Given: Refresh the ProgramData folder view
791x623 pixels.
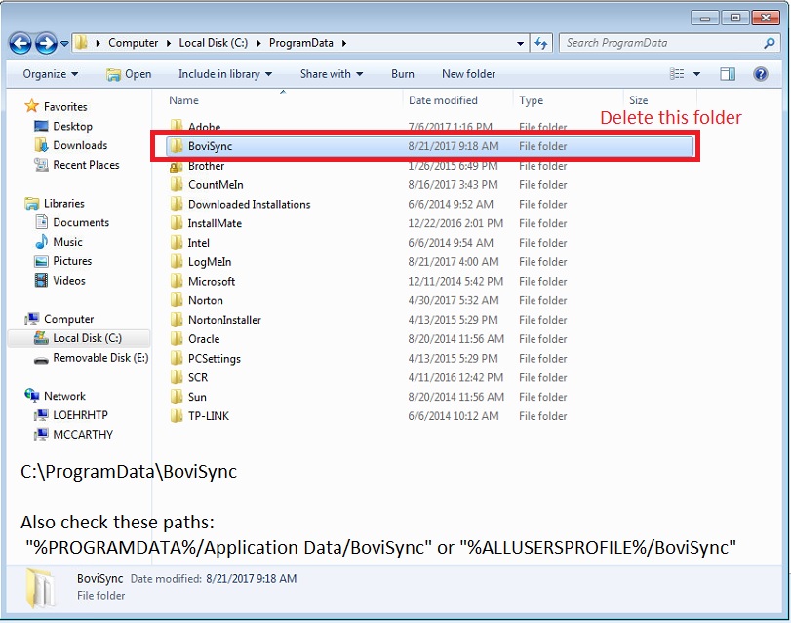Looking at the screenshot, I should click(x=541, y=43).
